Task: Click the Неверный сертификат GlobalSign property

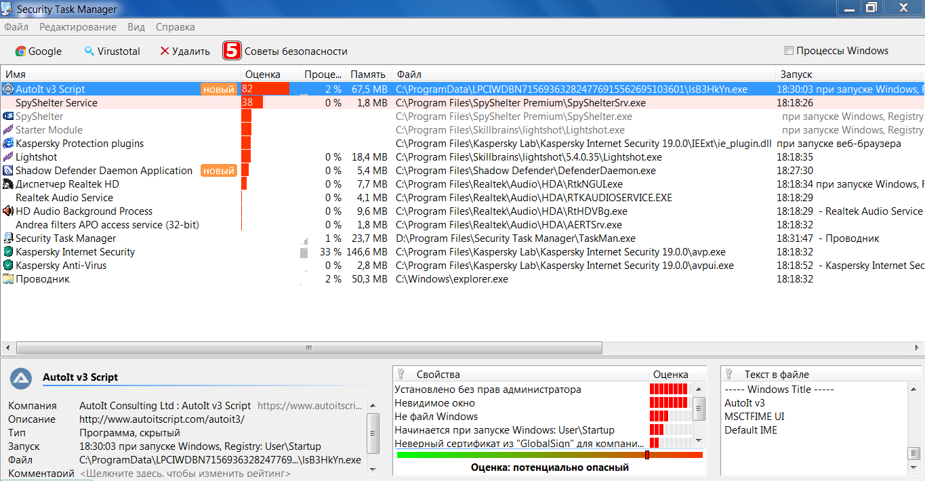Action: tap(519, 444)
